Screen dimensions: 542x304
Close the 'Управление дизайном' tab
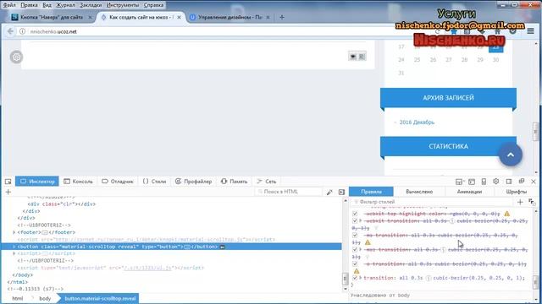(268, 17)
